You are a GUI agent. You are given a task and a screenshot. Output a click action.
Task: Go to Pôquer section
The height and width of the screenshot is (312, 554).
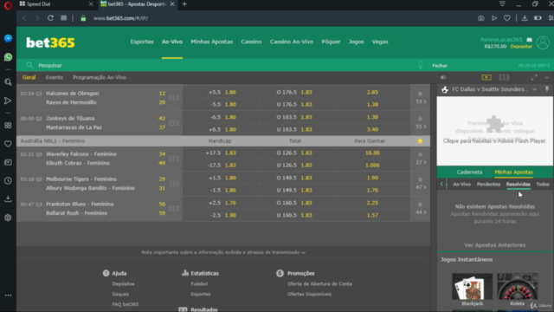pos(331,42)
